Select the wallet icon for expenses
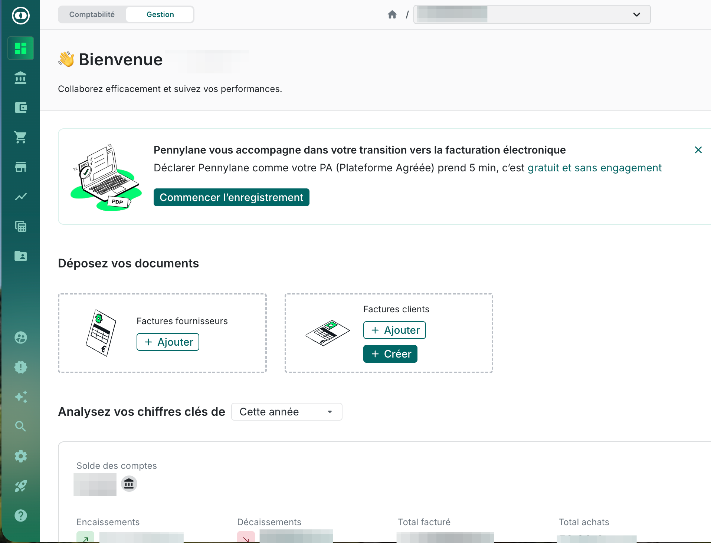Image resolution: width=711 pixels, height=543 pixels. 21,108
